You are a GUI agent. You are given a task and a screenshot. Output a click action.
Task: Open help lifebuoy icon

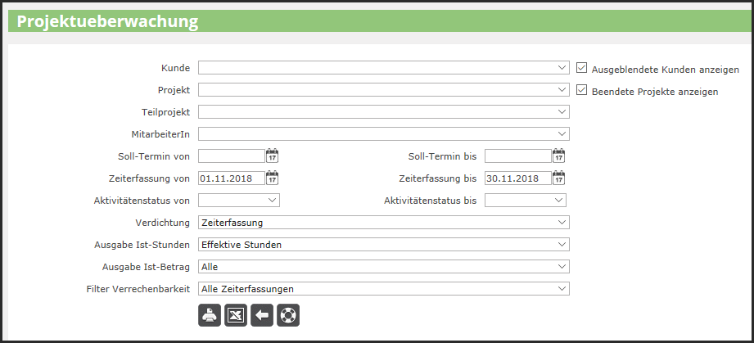click(x=288, y=316)
